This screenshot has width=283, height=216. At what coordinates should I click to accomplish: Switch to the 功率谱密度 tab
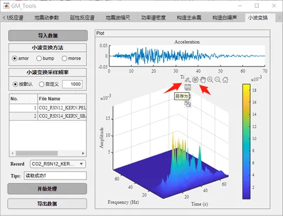[x=154, y=18]
